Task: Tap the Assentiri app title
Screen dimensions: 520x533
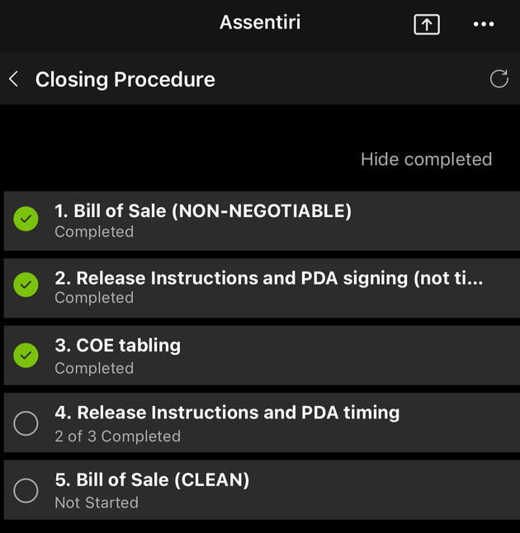Action: pos(260,22)
